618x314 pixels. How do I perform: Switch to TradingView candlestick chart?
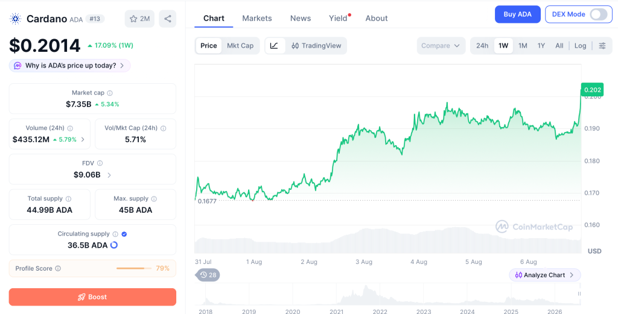point(316,46)
